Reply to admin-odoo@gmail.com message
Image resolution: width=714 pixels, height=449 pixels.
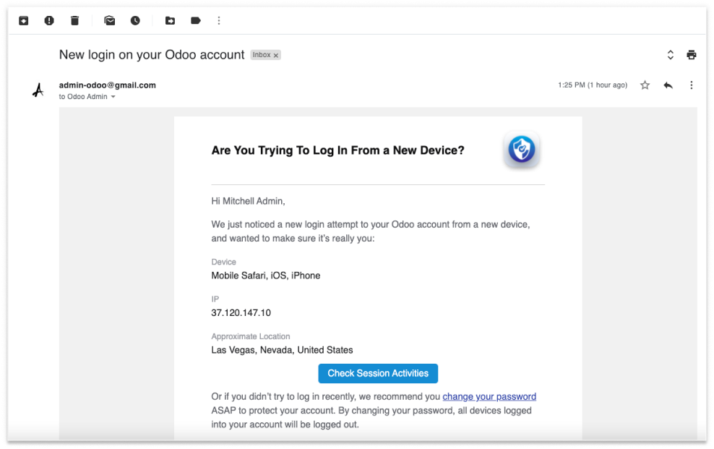pyautogui.click(x=668, y=85)
